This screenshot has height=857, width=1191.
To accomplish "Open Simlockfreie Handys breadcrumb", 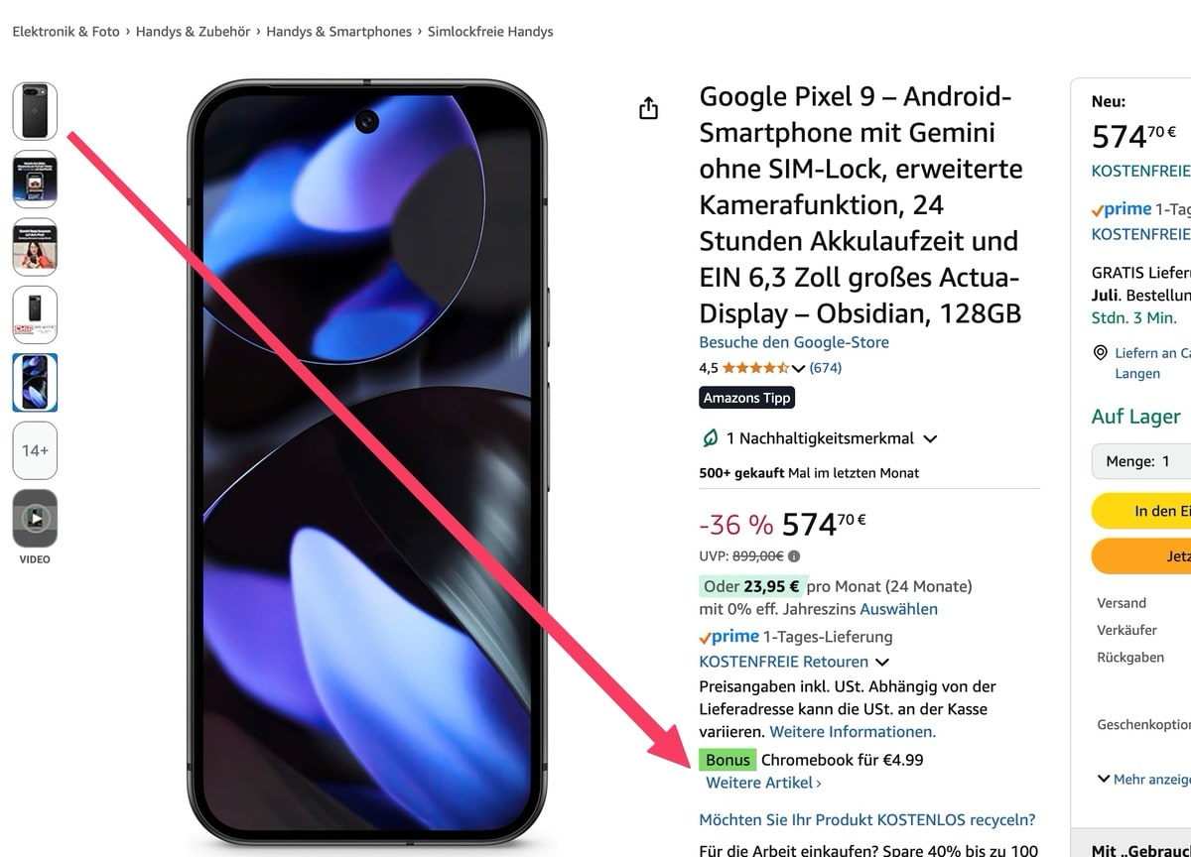I will tap(490, 32).
